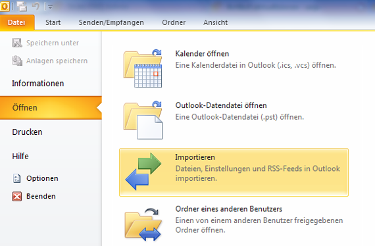Switch to the Start tab

(53, 22)
